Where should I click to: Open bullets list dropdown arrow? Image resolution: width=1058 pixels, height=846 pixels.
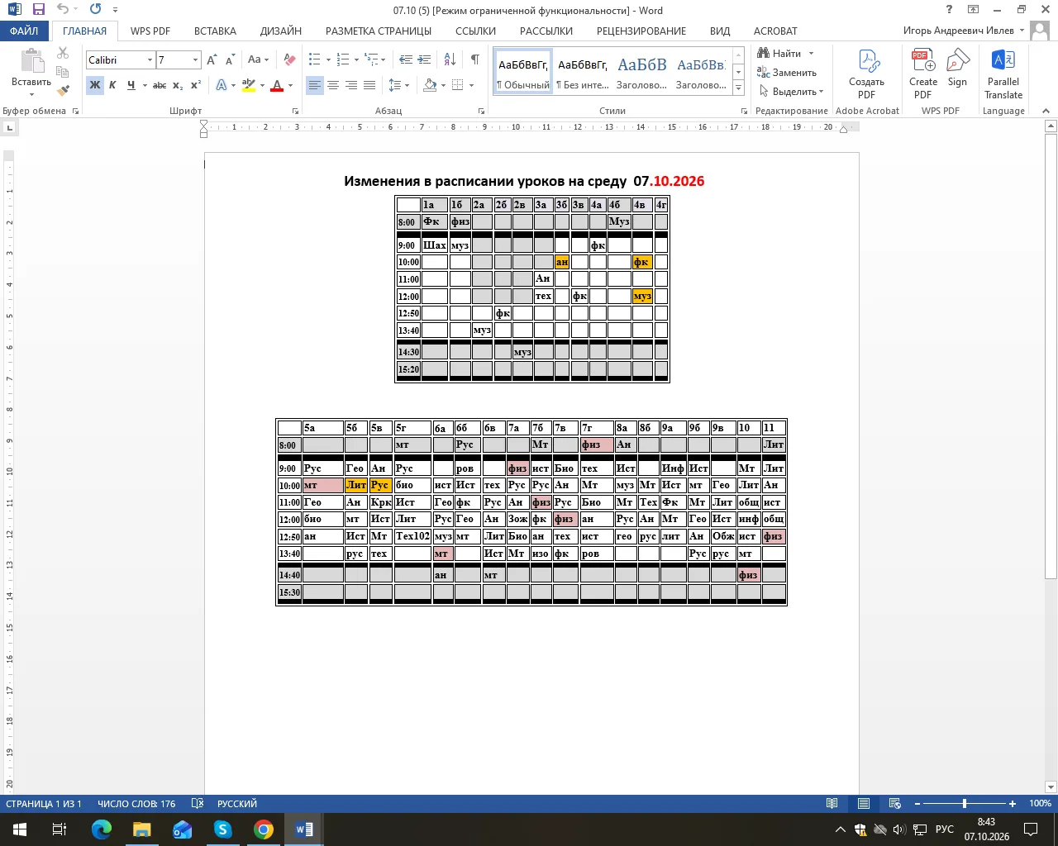pos(328,59)
